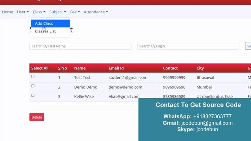Viewport: 251px width, 141px height.
Task: Choose Add Class from the menu
Action: 50,23
